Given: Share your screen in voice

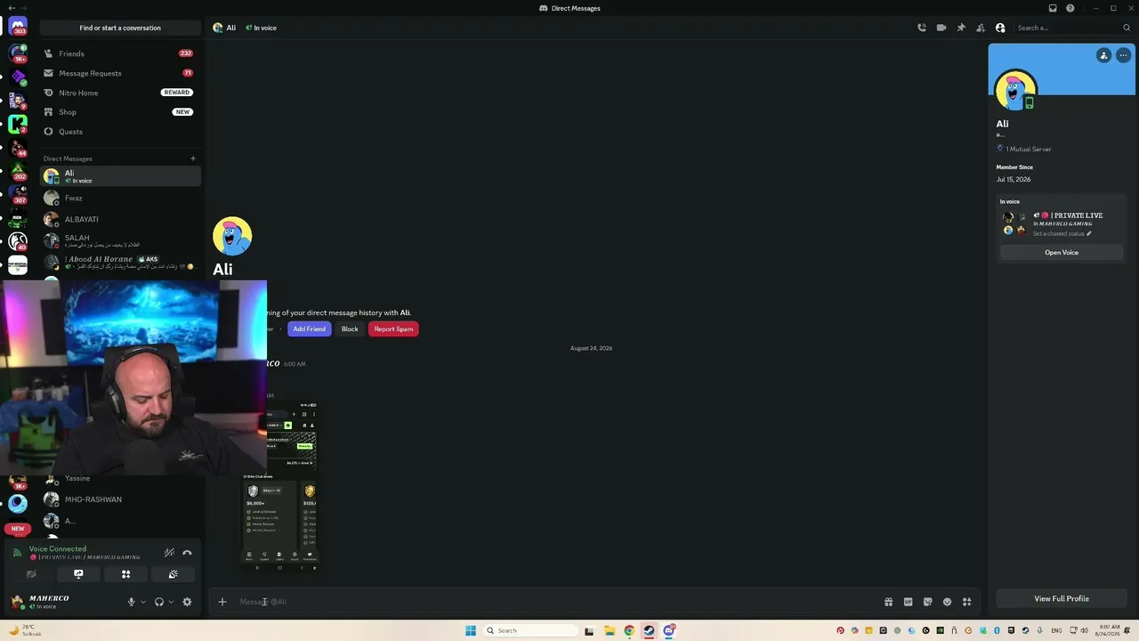Looking at the screenshot, I should pos(78,574).
